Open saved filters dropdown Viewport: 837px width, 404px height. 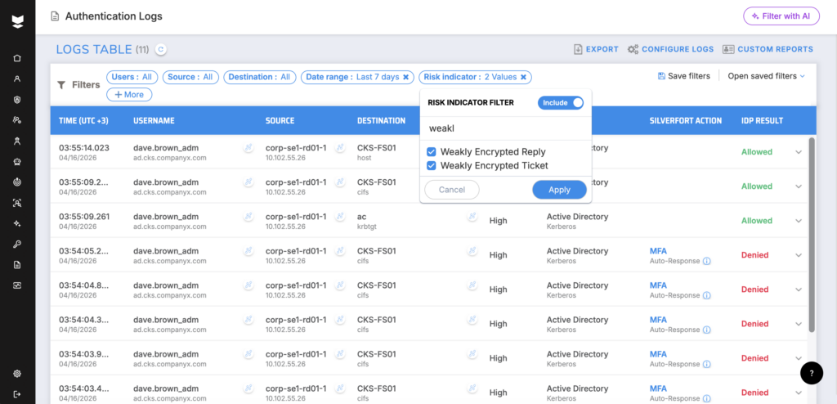(766, 76)
